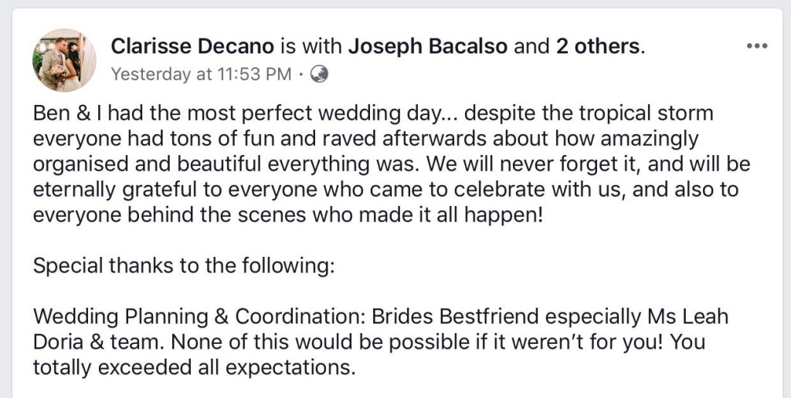Image resolution: width=791 pixels, height=398 pixels.
Task: Click the phrase "organised and beautiful"
Action: (138, 164)
